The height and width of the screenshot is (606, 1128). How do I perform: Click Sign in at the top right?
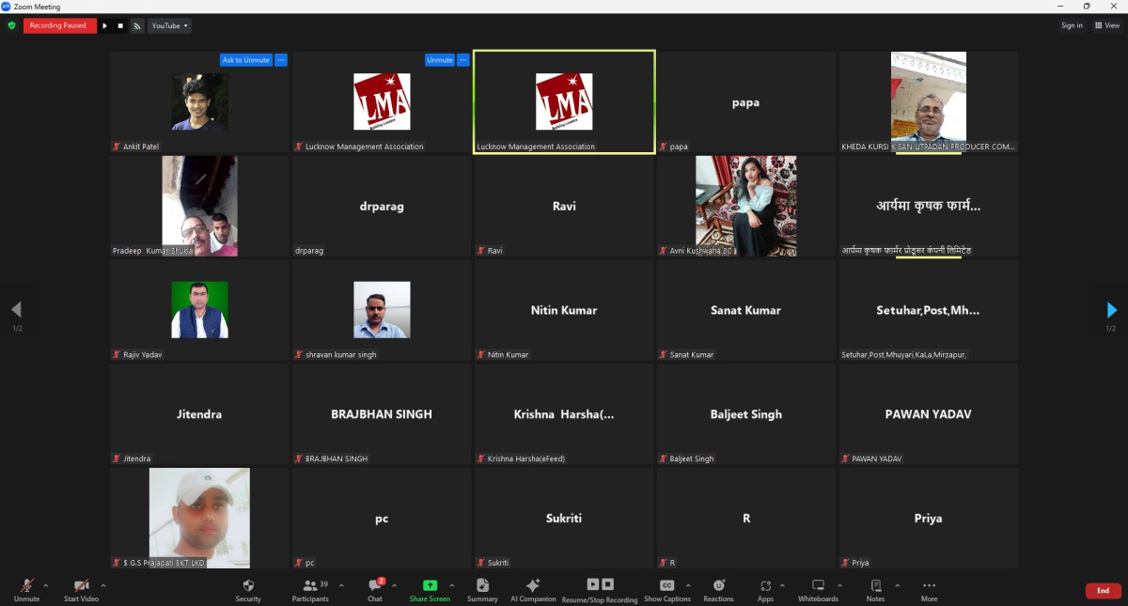[1072, 25]
